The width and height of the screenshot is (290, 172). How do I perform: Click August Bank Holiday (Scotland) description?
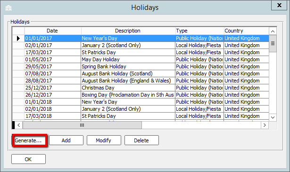pos(128,74)
